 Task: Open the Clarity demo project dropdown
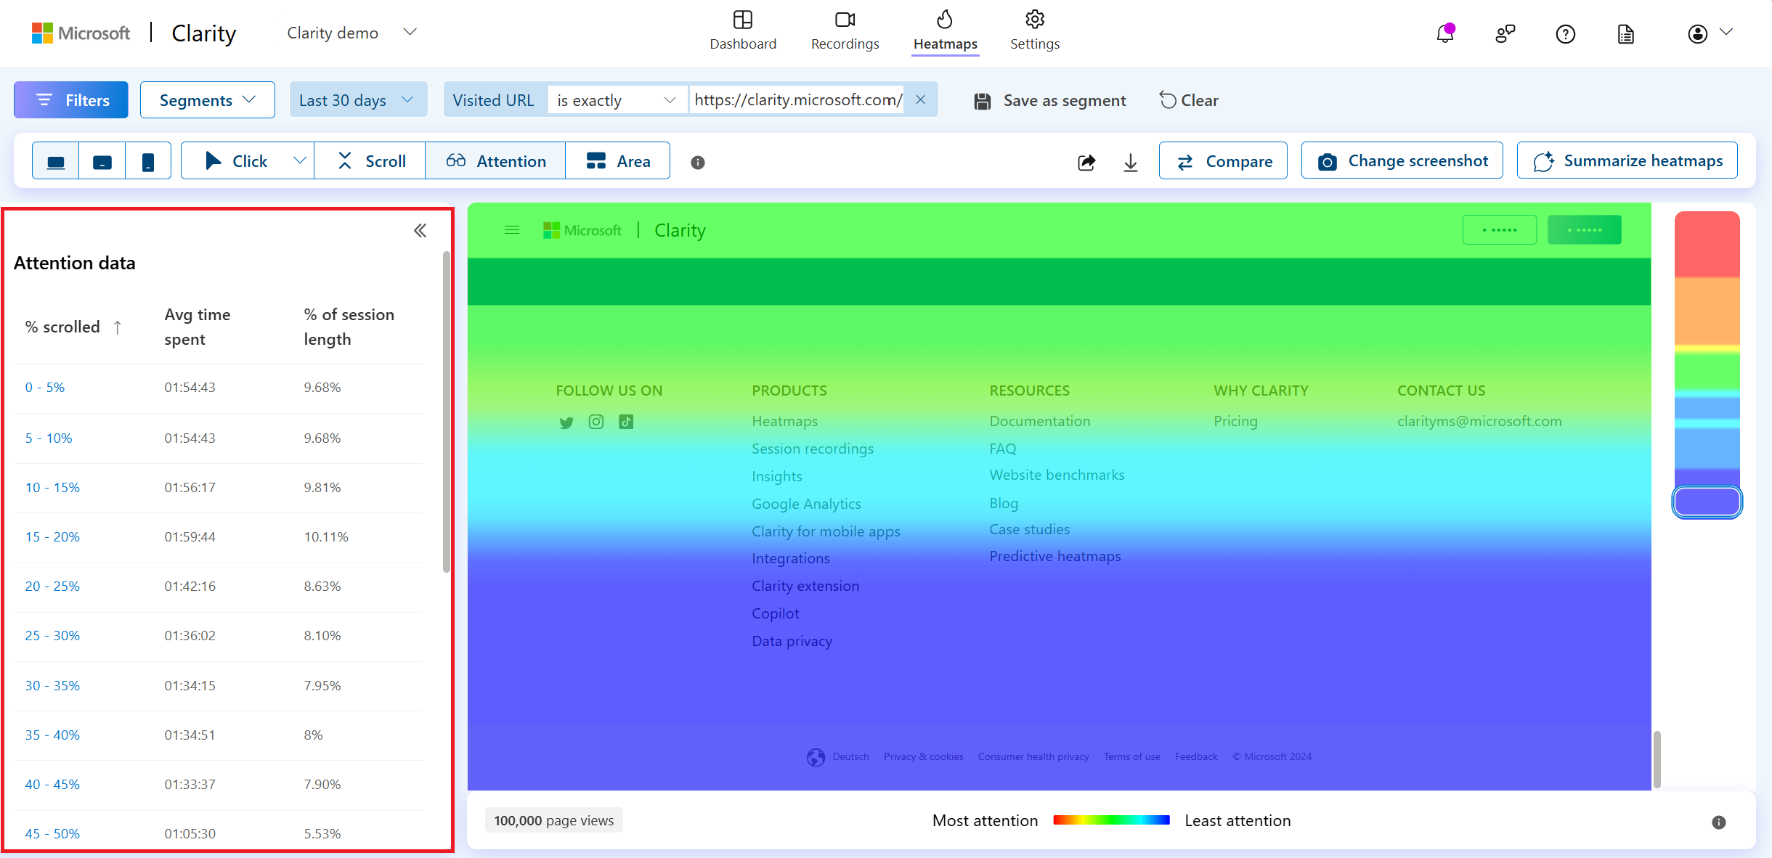(352, 33)
